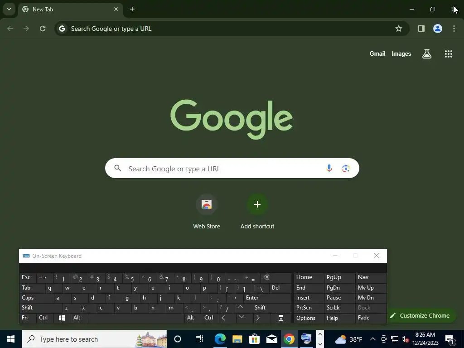Open Chrome side panel icon
464x348 pixels.
(421, 29)
